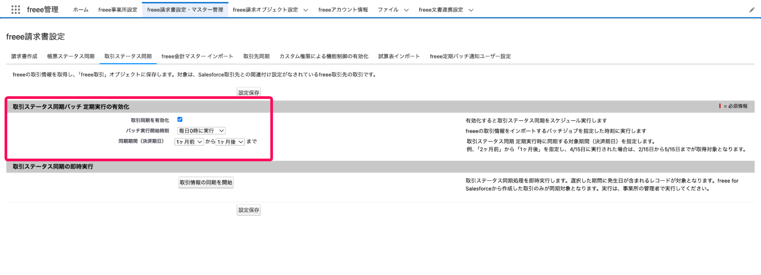Screen dimensions: 761x275
Task: Open the 1ヶ月前 sync period start dropdown
Action: 189,142
